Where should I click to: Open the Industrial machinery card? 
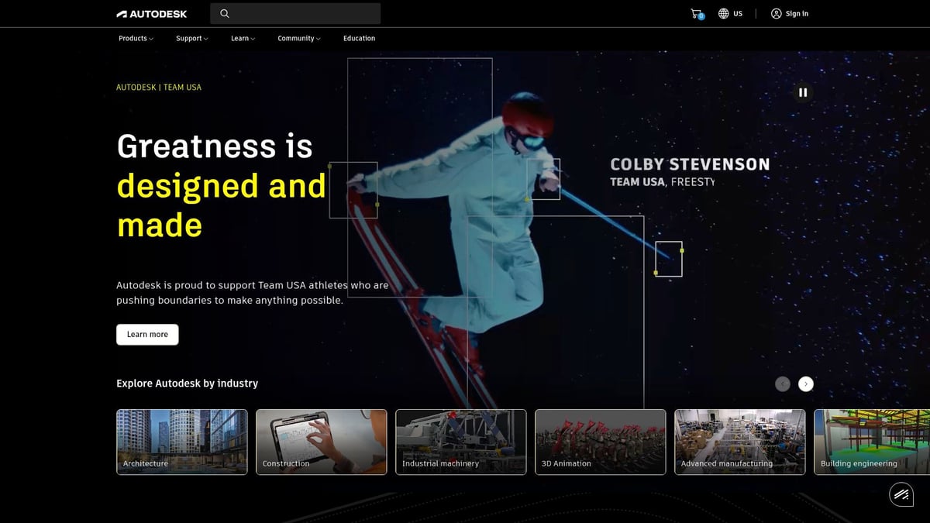point(461,442)
